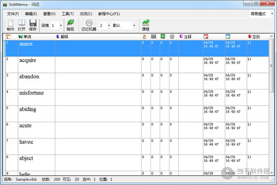Open the 编辑(E) menu

31,14
